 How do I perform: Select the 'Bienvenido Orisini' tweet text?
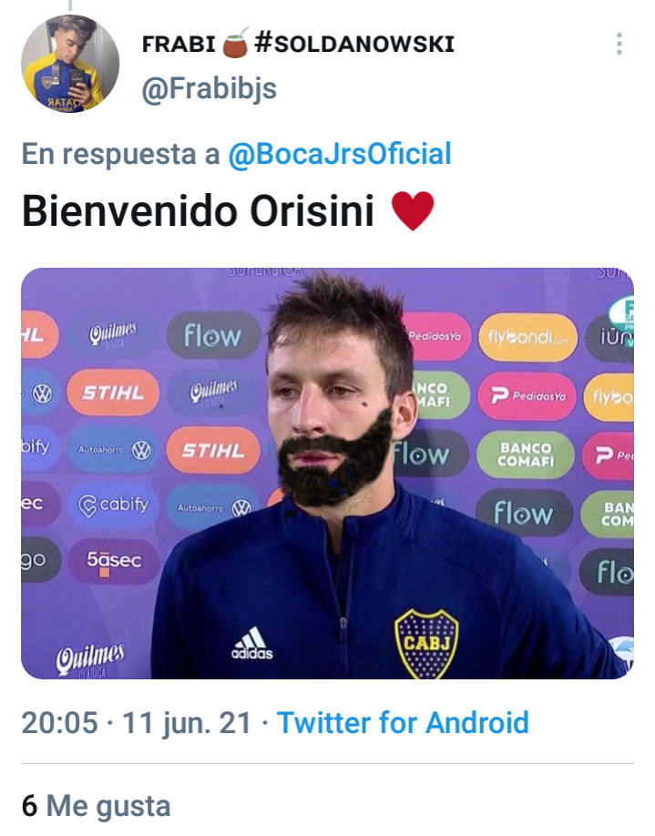(198, 211)
